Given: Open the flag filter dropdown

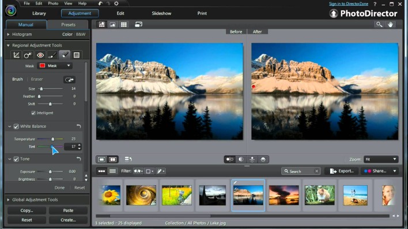Looking at the screenshot, I should [x=138, y=171].
